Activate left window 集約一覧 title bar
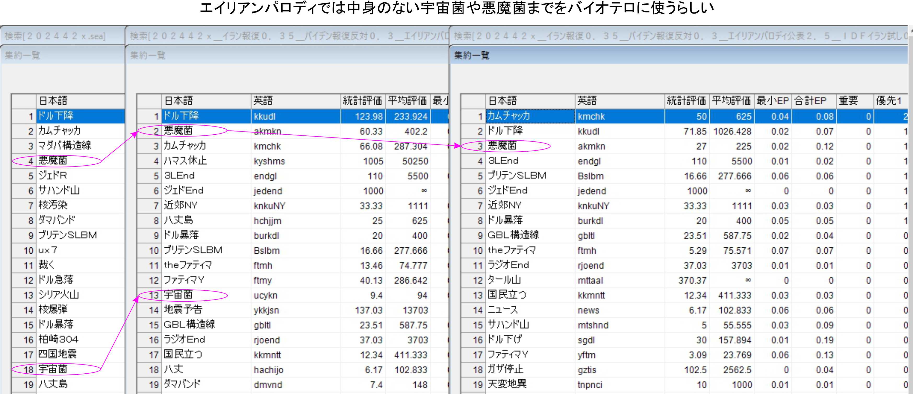 coord(63,56)
